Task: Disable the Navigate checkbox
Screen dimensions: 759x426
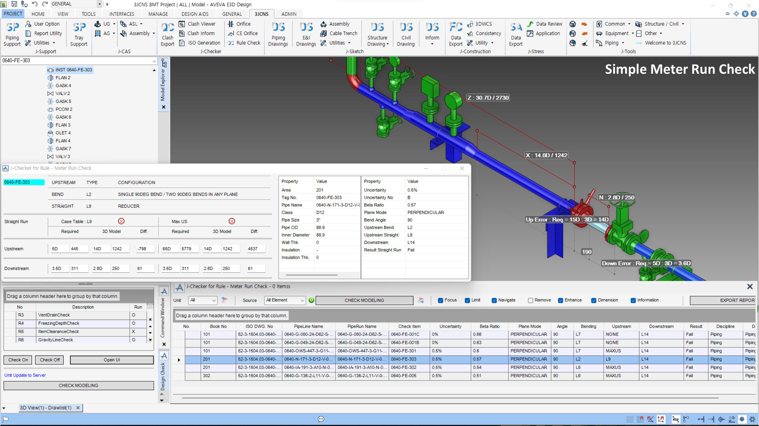Action: [494, 300]
